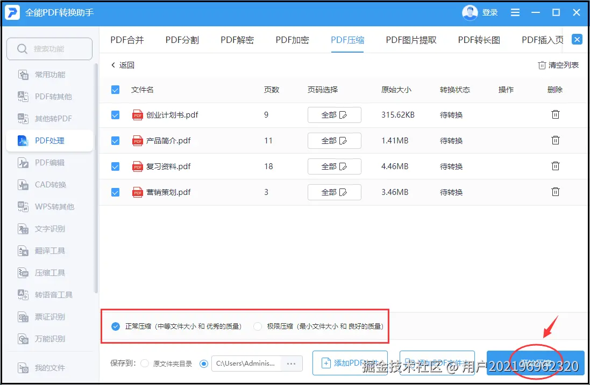This screenshot has width=590, height=385.
Task: Open 压缩工具 in the sidebar
Action: point(49,273)
